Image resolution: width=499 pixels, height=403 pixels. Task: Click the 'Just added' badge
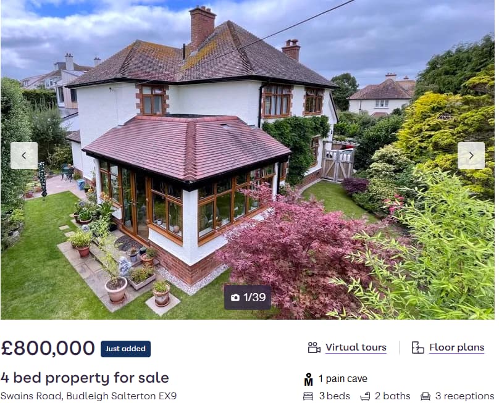point(126,349)
